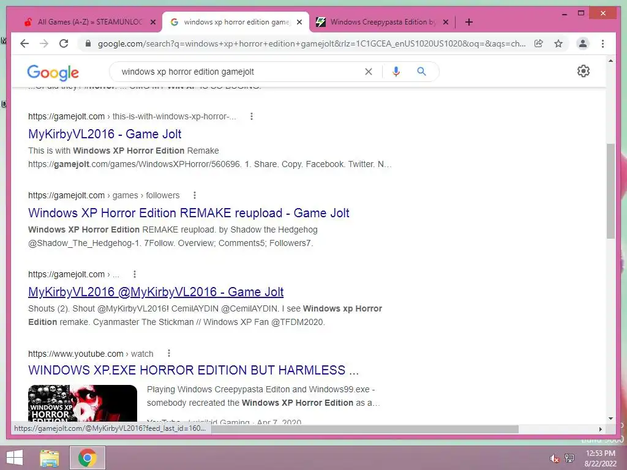The image size is (627, 470).
Task: Click the vertical scrollbar thumb
Action: 610,191
